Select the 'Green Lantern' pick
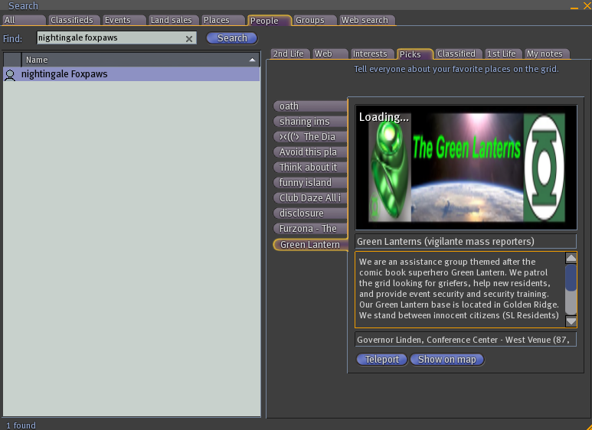The height and width of the screenshot is (430, 592). pos(310,245)
